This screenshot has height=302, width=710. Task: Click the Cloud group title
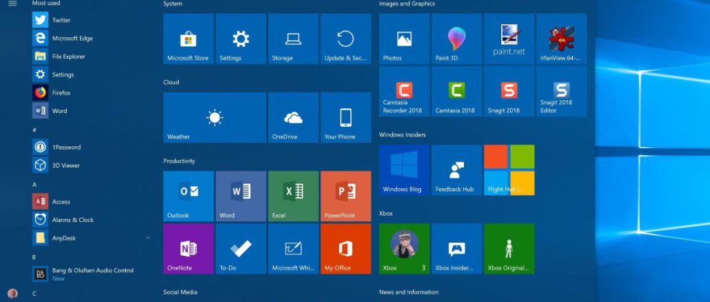pos(171,82)
